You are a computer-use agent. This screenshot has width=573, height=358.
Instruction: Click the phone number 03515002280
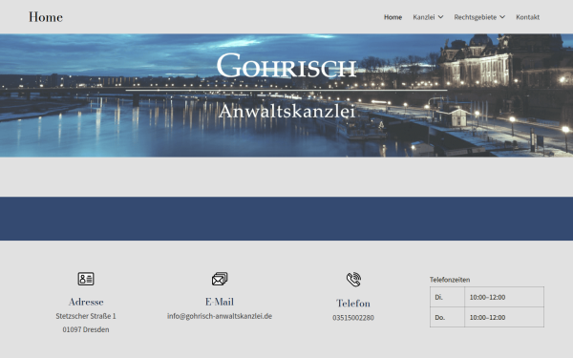coord(353,318)
